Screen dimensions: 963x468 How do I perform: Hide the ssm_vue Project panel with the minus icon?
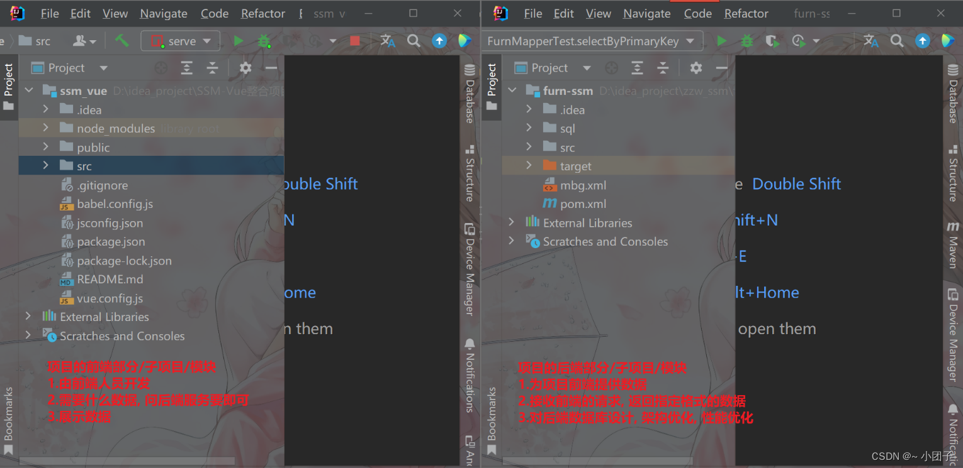pyautogui.click(x=271, y=68)
